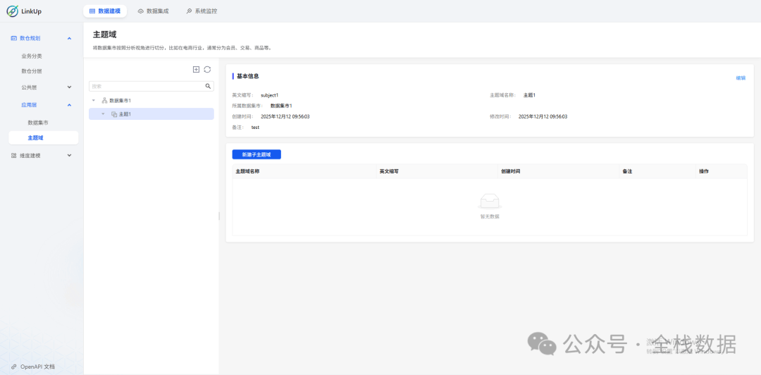Click the link icon beside OpenAPI 文档
This screenshot has width=761, height=375.
[x=14, y=367]
